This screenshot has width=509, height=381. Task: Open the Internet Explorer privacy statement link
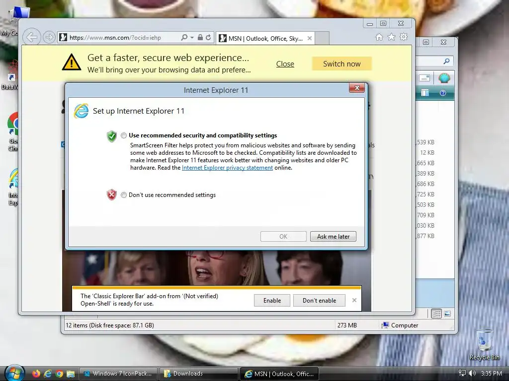(x=227, y=168)
